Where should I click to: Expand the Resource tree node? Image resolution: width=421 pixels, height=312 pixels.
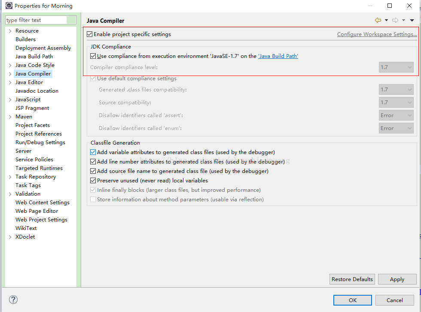tap(10, 31)
